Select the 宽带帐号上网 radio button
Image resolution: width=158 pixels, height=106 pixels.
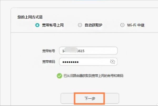pos(37,25)
